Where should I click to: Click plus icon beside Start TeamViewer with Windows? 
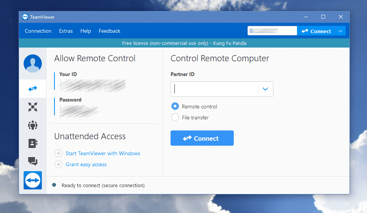click(59, 153)
